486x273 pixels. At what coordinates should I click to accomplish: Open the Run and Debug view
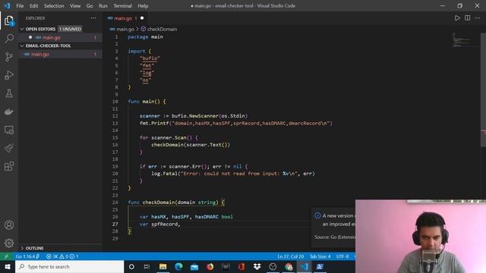(x=9, y=75)
